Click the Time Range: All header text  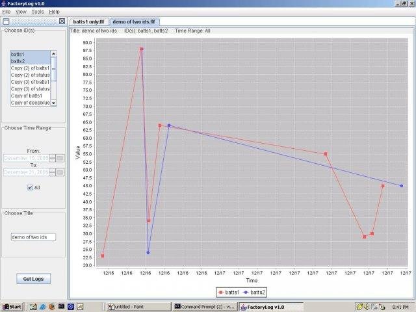click(192, 31)
